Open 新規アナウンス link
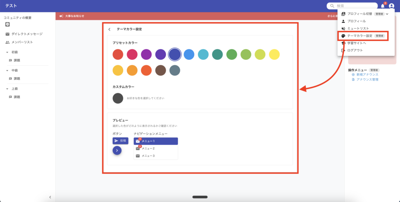 click(x=367, y=75)
